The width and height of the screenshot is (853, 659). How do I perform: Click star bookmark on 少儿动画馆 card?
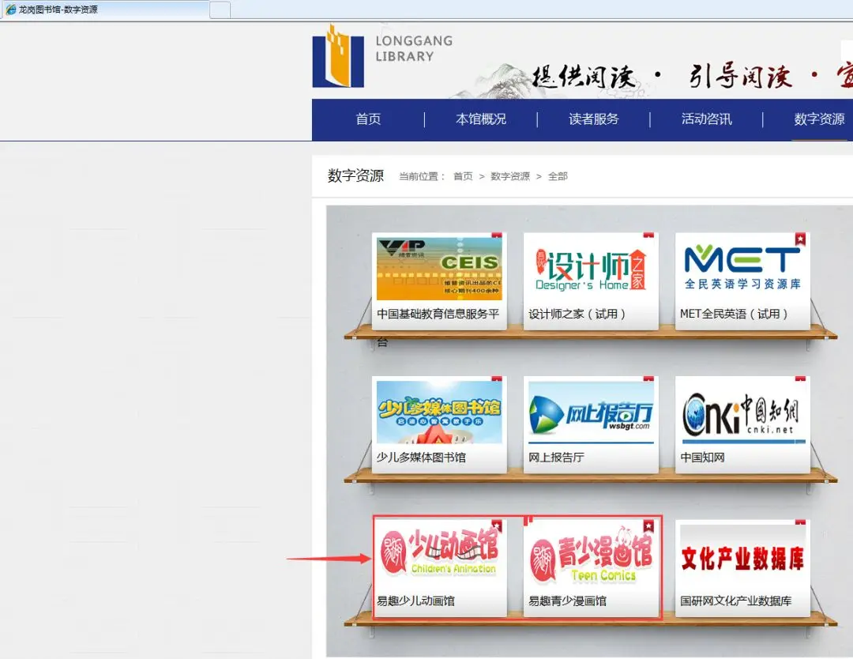497,525
